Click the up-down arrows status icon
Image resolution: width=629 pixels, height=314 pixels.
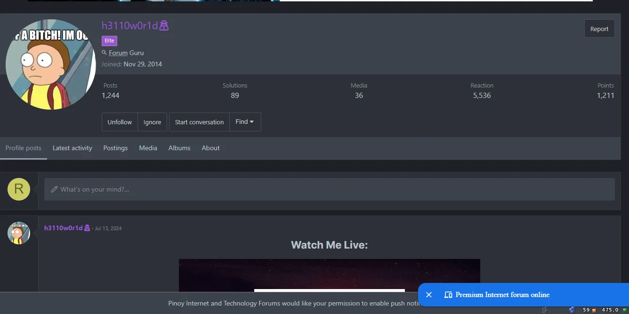tap(545, 309)
